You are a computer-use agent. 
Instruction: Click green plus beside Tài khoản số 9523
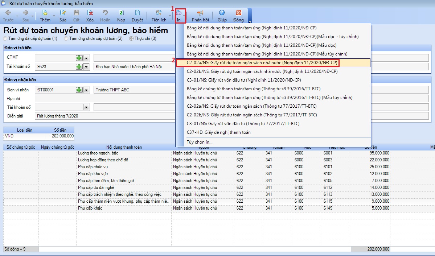pos(79,67)
